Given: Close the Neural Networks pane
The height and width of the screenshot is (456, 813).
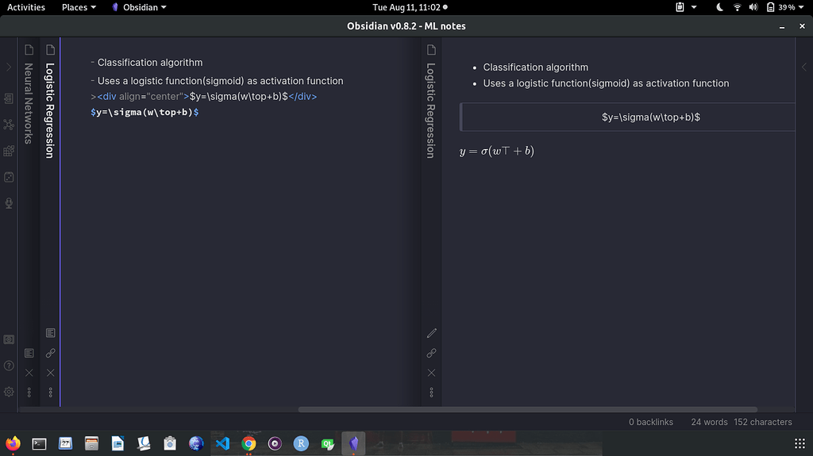Looking at the screenshot, I should tap(29, 373).
